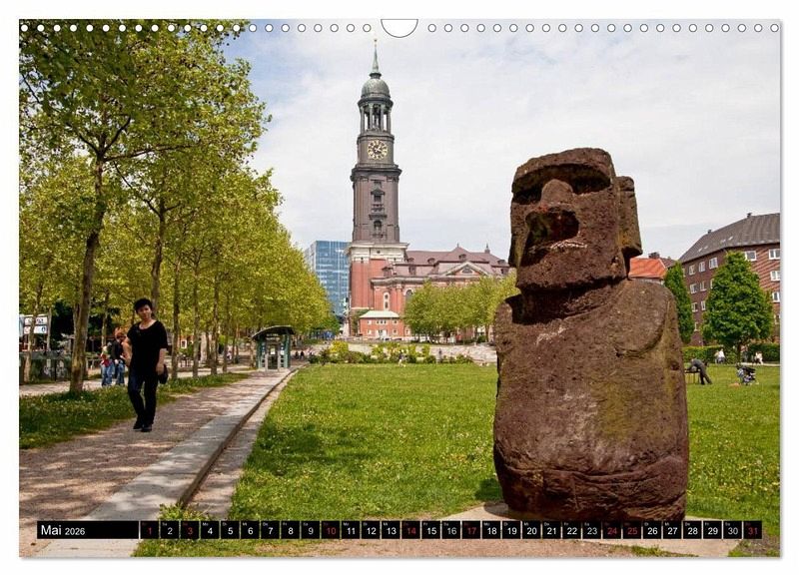
Task: Click the small green-roofed kiosk shelter
Action: [x=273, y=346]
